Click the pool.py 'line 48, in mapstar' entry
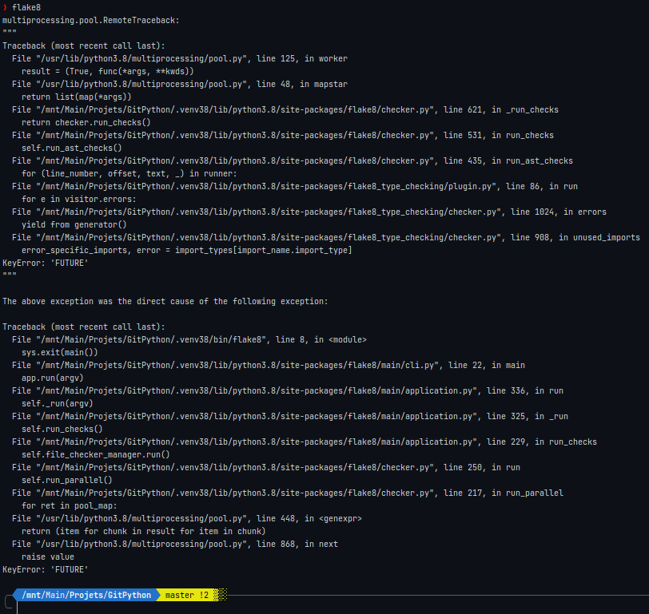The image size is (649, 614). [x=180, y=85]
